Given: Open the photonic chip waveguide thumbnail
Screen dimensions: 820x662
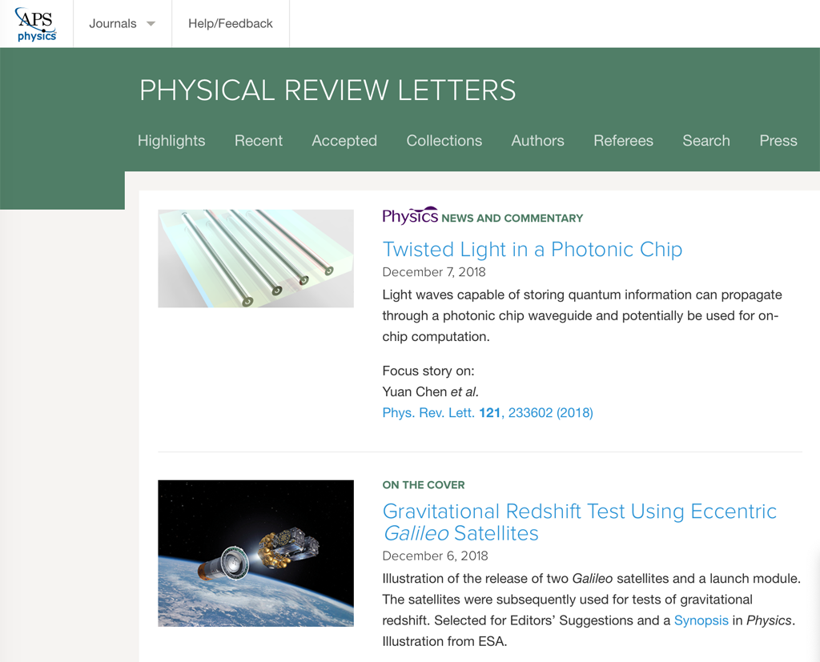Looking at the screenshot, I should 255,259.
